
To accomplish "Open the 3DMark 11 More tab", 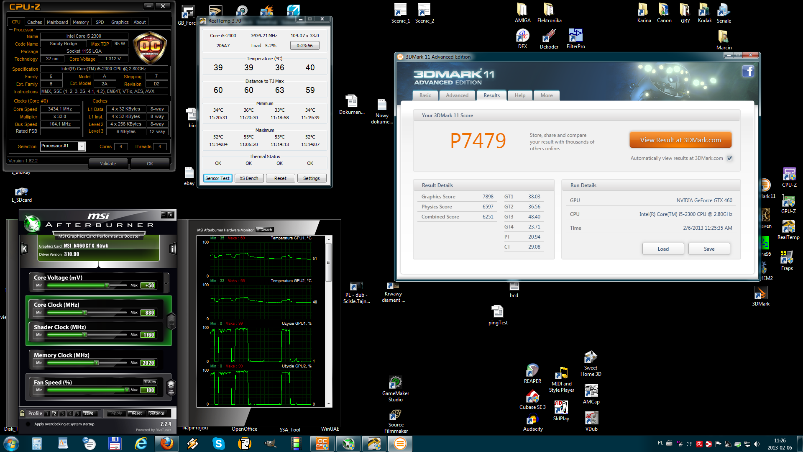I will point(547,95).
